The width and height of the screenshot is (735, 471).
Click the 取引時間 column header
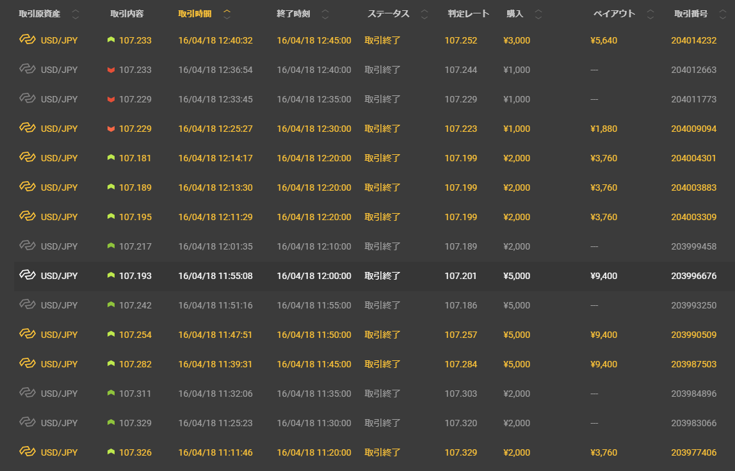click(x=195, y=14)
